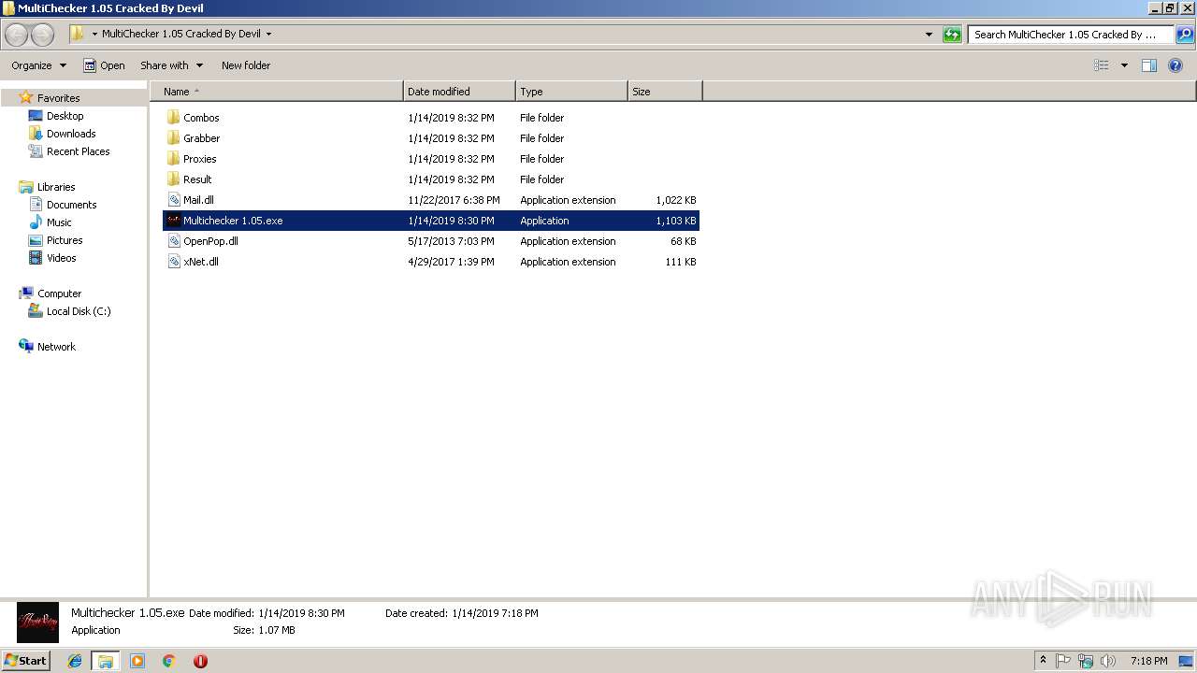1197x673 pixels.
Task: Select the xNet.dll file icon
Action: tap(173, 262)
